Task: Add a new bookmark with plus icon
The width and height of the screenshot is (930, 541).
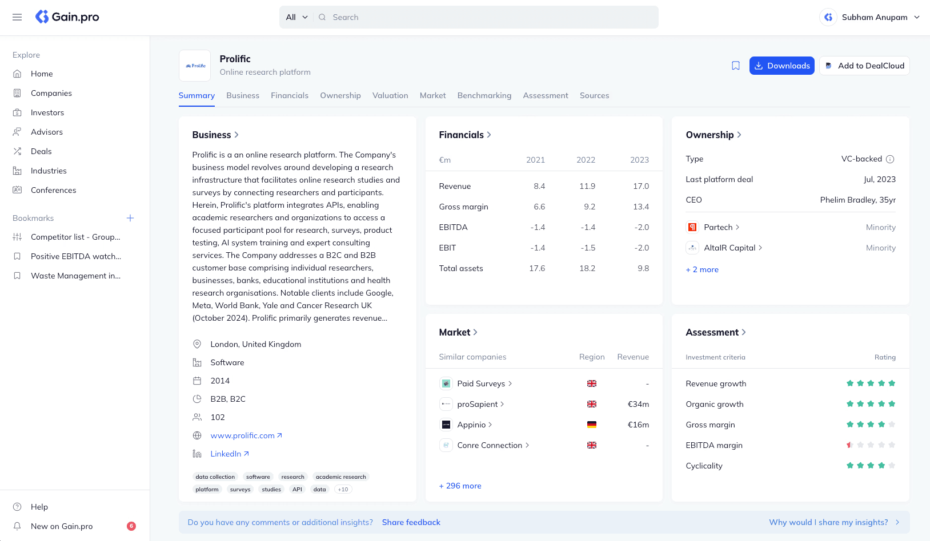Action: coord(130,218)
